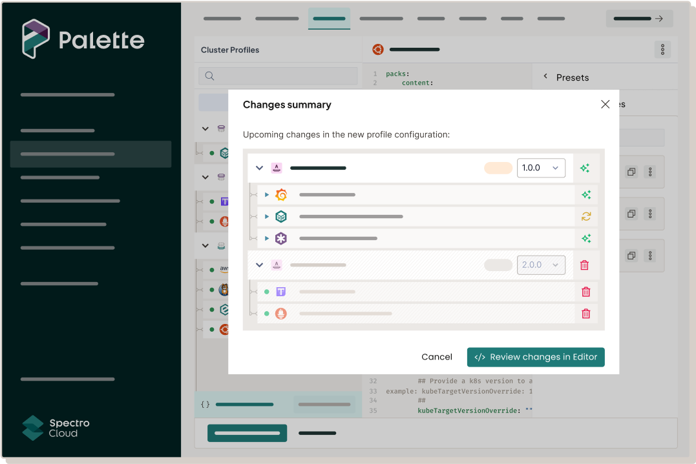Click the copy icon on third preset card

(x=631, y=256)
